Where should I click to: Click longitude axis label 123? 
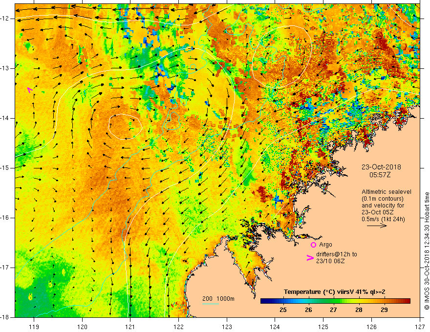(227, 327)
